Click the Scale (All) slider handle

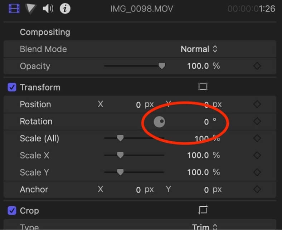(120, 138)
